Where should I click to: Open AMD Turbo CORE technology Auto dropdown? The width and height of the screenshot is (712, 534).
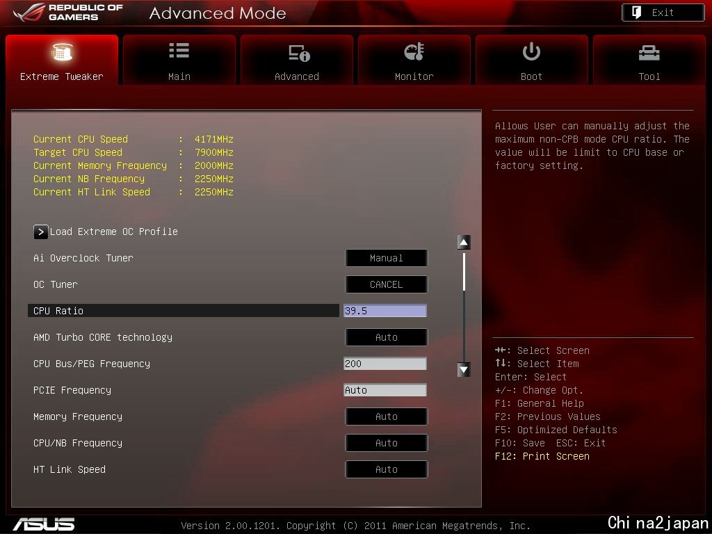click(x=387, y=337)
